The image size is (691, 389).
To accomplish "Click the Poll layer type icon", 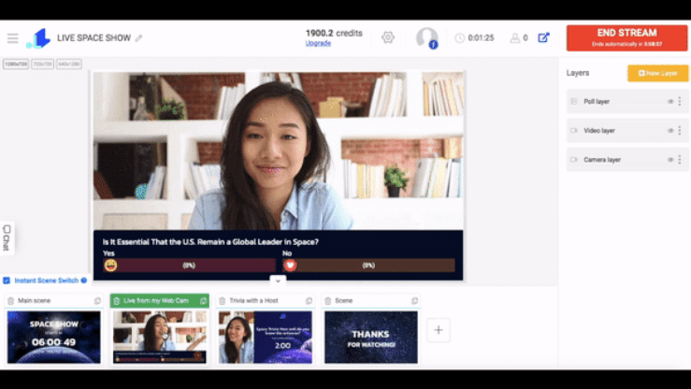I will coord(574,101).
